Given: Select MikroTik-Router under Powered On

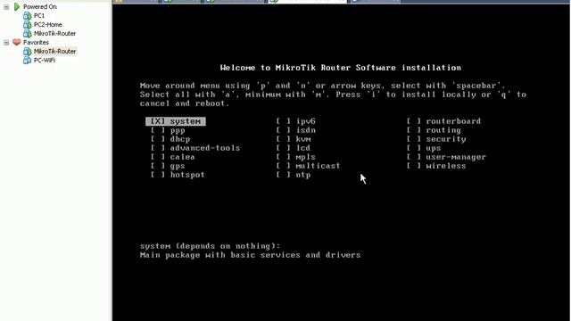Looking at the screenshot, I should [x=54, y=34].
